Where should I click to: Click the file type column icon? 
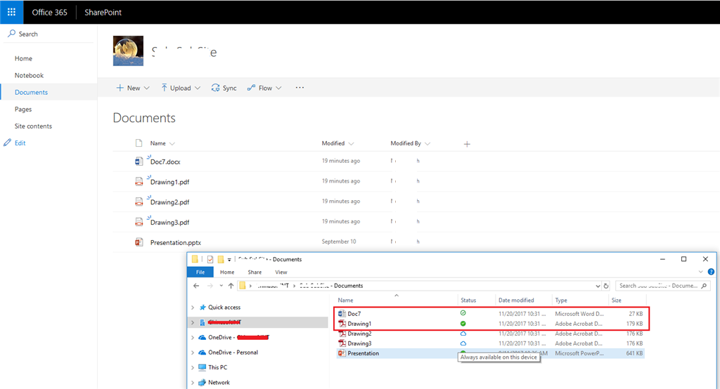(139, 143)
